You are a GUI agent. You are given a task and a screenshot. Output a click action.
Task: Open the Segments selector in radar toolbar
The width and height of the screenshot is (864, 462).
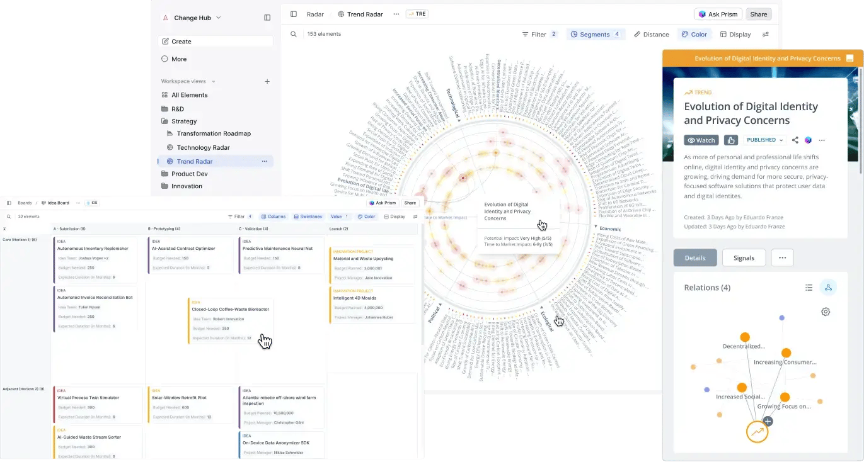pyautogui.click(x=595, y=35)
